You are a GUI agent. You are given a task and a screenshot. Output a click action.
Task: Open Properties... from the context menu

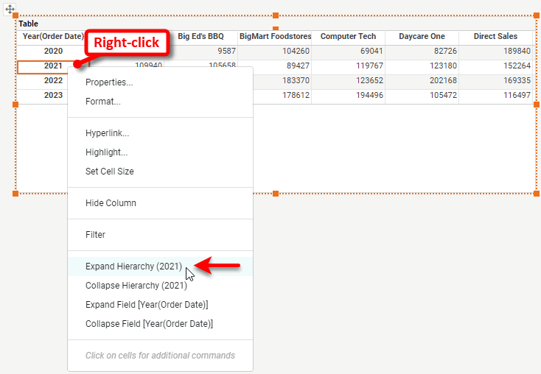click(109, 82)
